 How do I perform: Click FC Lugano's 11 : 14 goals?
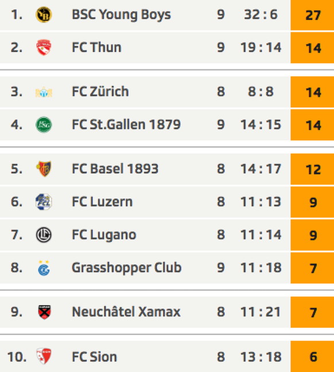pyautogui.click(x=261, y=235)
